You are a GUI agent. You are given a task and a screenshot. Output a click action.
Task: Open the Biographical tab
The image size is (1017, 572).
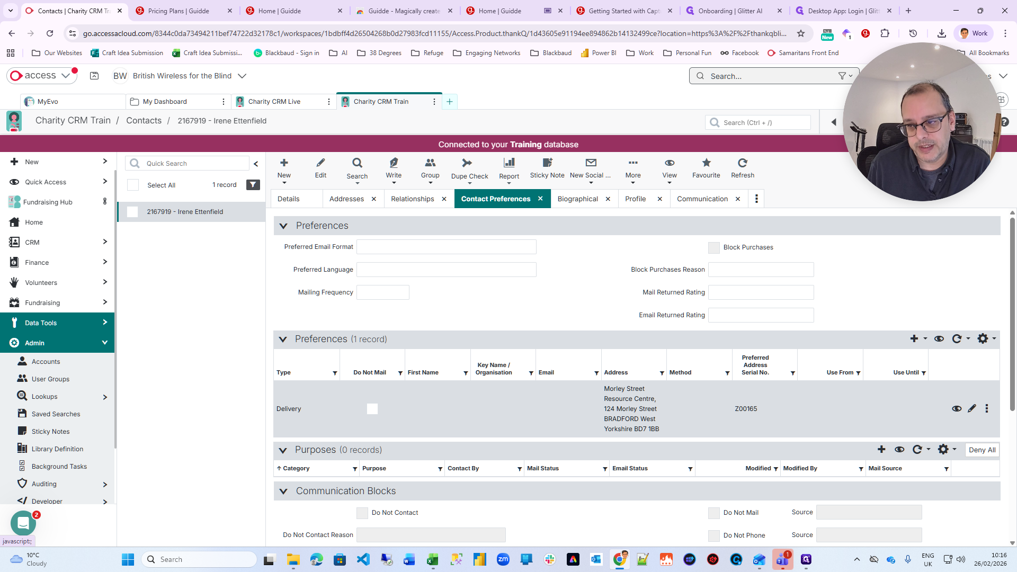coord(577,199)
